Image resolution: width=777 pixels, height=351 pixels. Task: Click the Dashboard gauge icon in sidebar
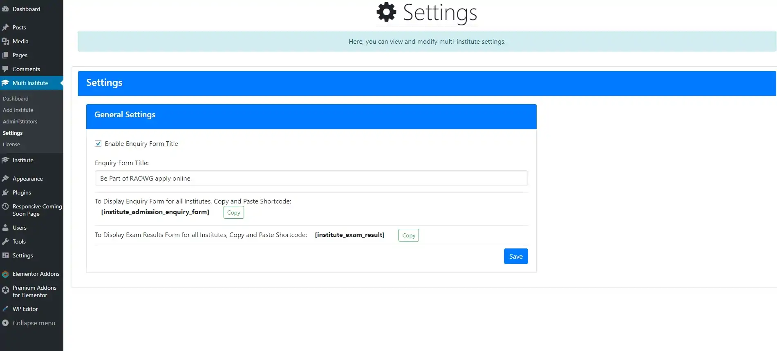[5, 9]
